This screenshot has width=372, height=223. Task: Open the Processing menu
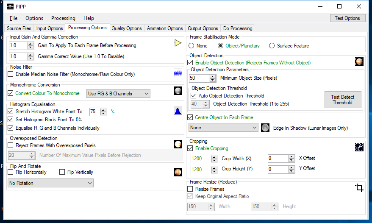click(x=64, y=18)
